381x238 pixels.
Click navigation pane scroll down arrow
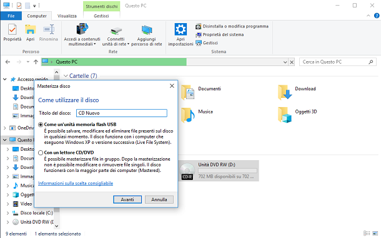click(57, 226)
